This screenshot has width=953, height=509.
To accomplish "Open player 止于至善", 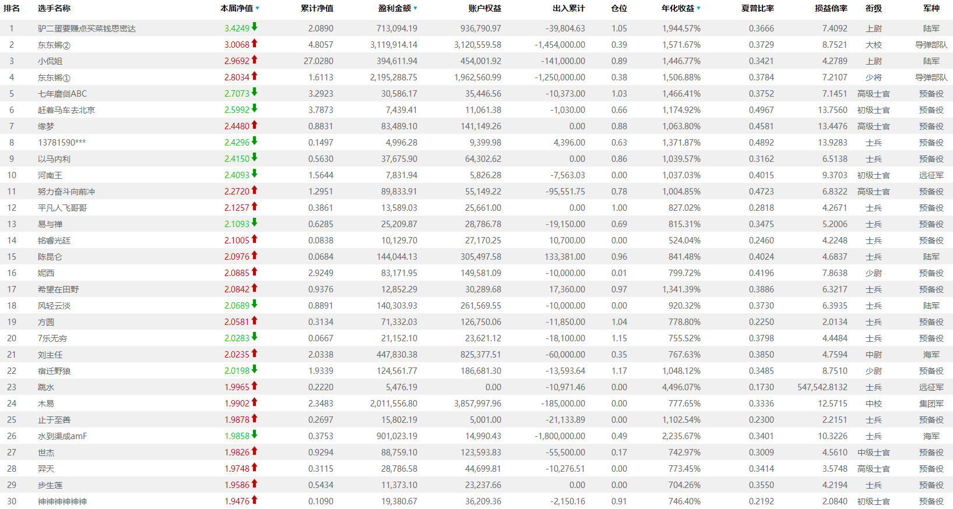I will coord(54,420).
